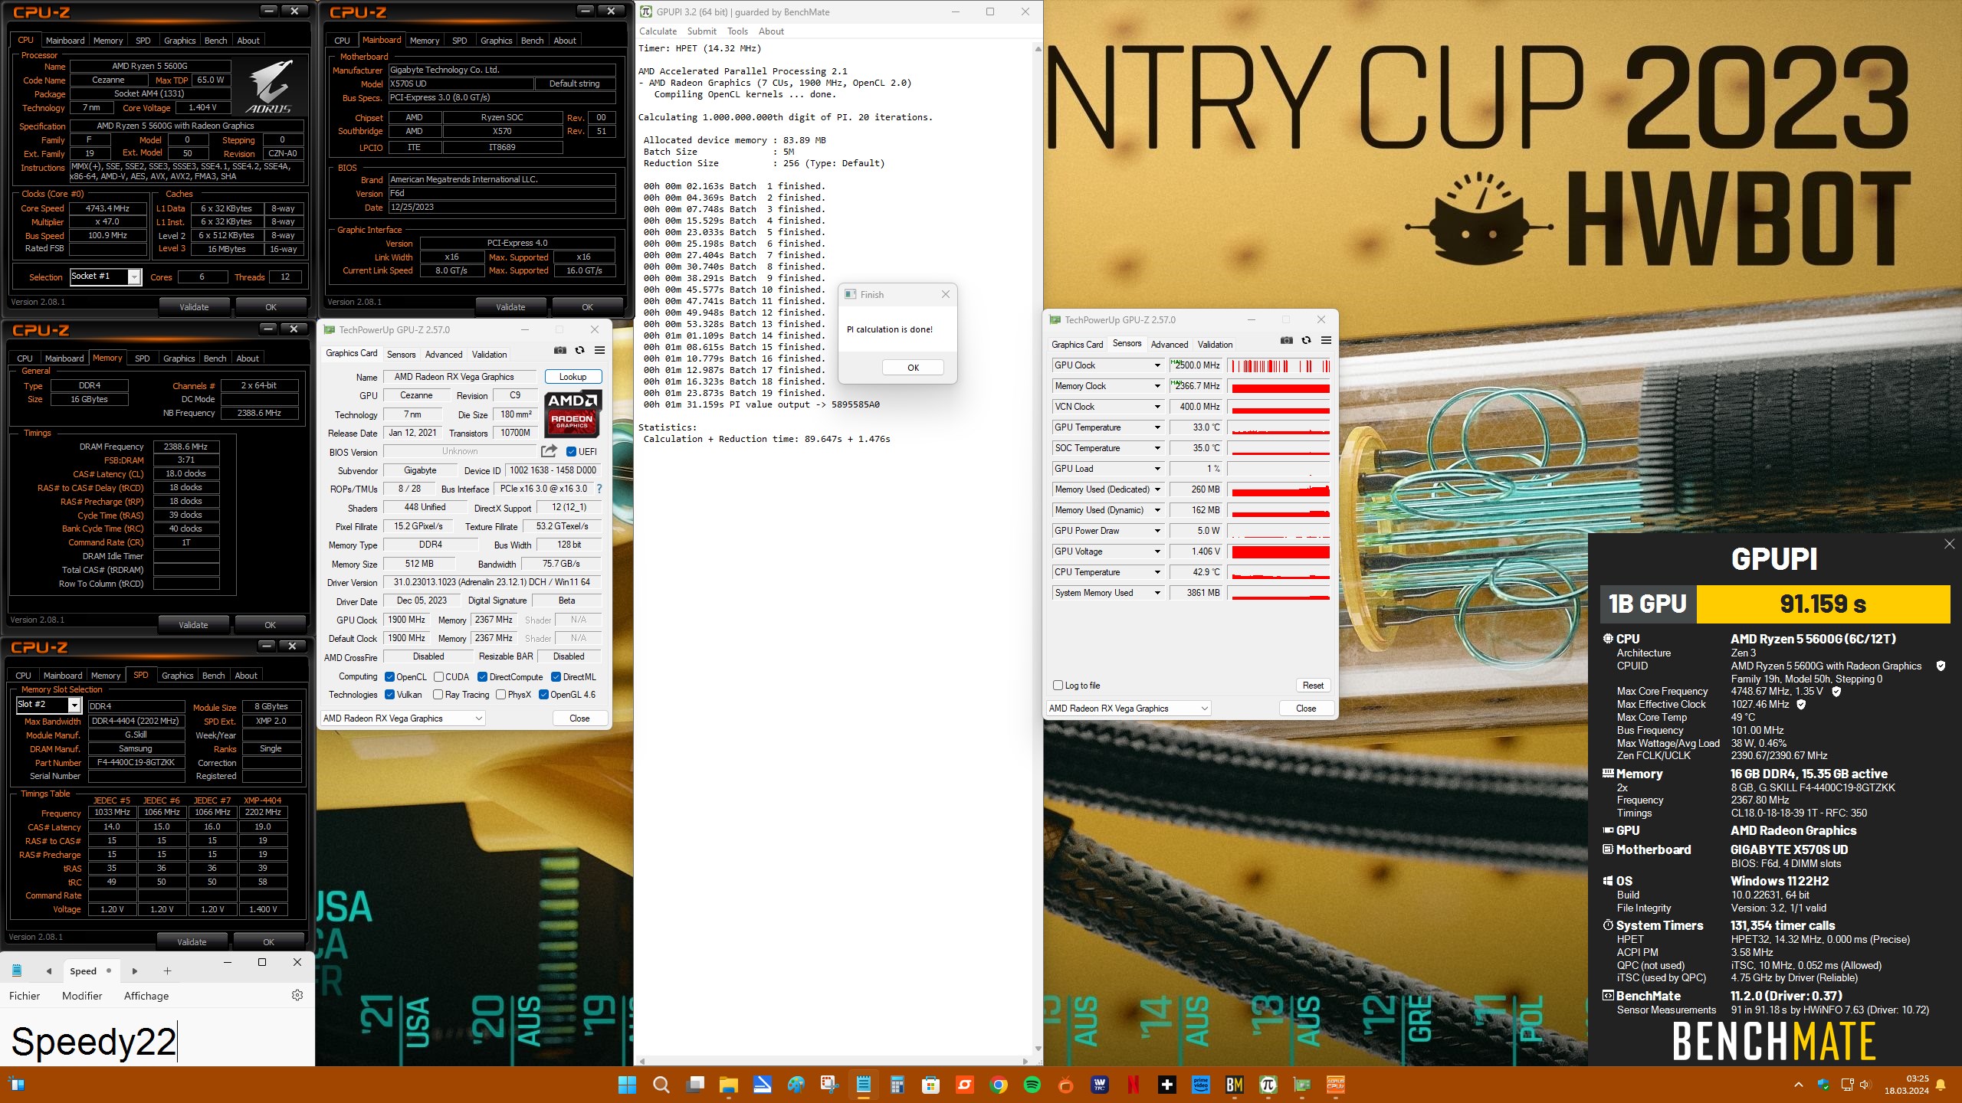
Task: Click the AMD Radeon Graphics logo in GPU-Z
Action: coord(573,414)
